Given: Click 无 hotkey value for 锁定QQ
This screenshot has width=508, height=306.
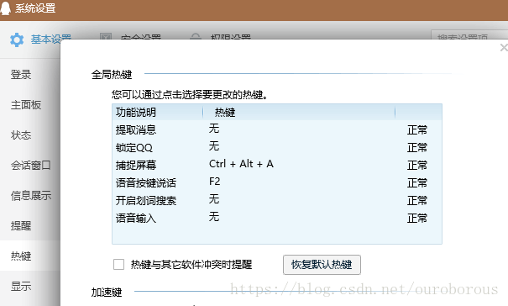Looking at the screenshot, I should coord(214,146).
